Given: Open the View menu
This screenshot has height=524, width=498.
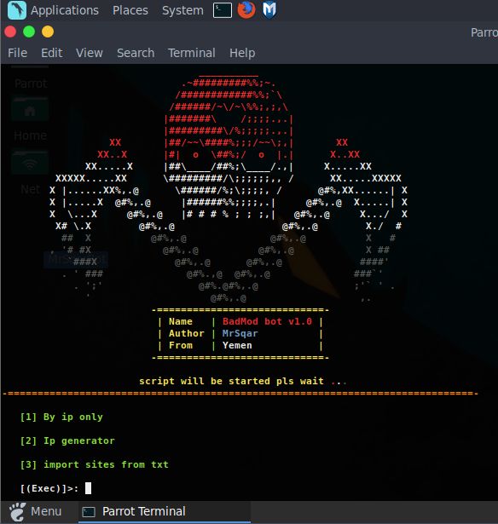Looking at the screenshot, I should coord(90,53).
